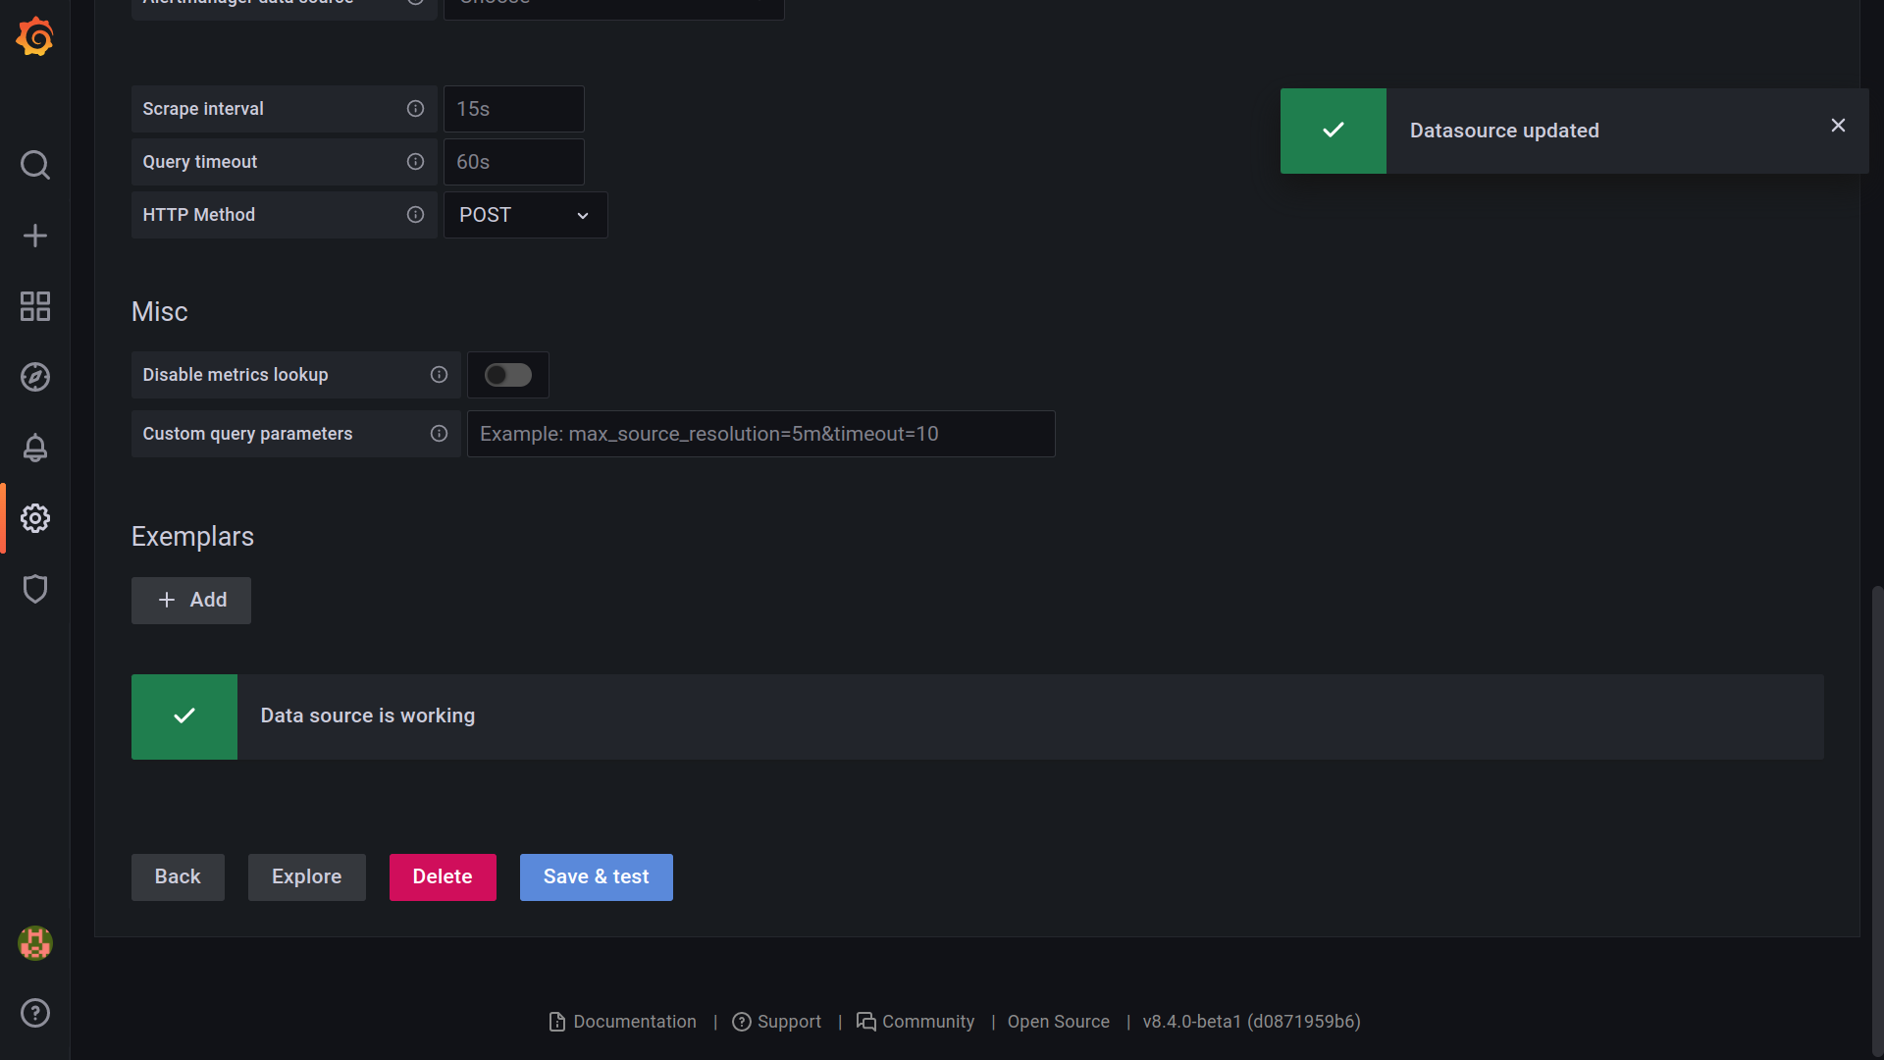Screen dimensions: 1884x1060
Task: Open the Create plus menu icon
Action: [x=35, y=236]
